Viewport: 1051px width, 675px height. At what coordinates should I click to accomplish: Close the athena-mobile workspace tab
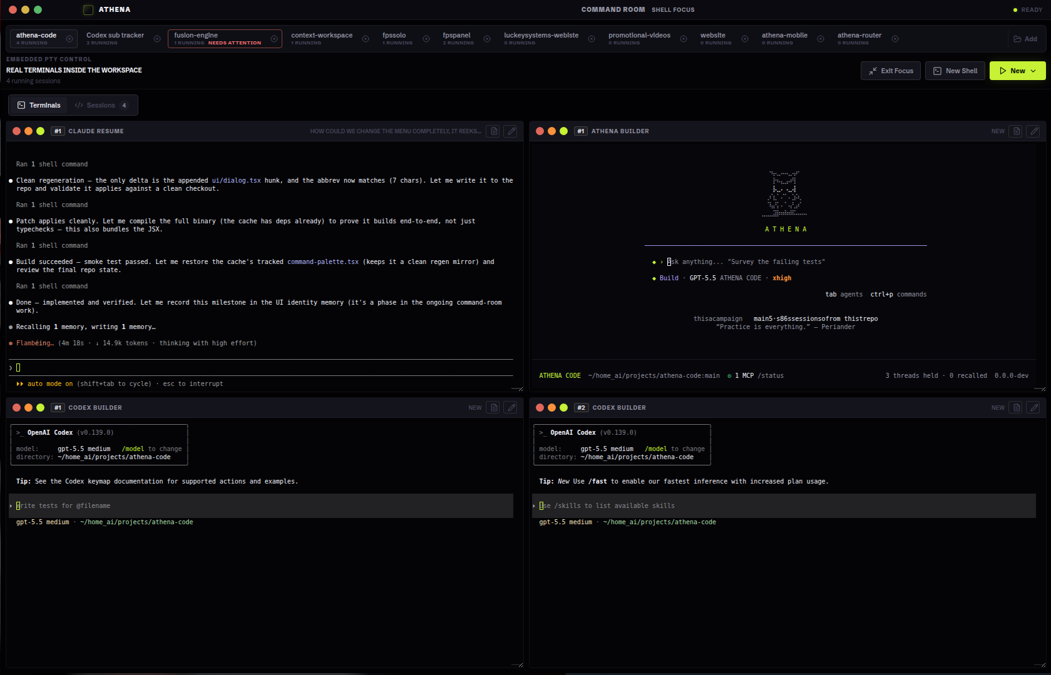click(x=821, y=39)
